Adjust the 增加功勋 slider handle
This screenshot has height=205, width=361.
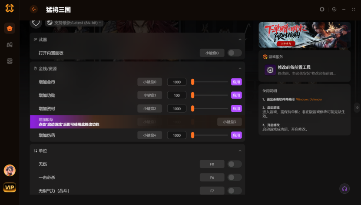tap(193, 95)
